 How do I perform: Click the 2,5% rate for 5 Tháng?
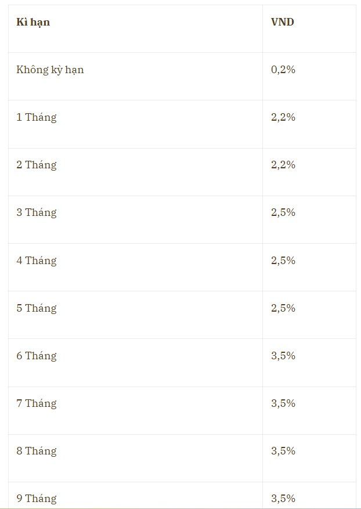[x=283, y=308]
